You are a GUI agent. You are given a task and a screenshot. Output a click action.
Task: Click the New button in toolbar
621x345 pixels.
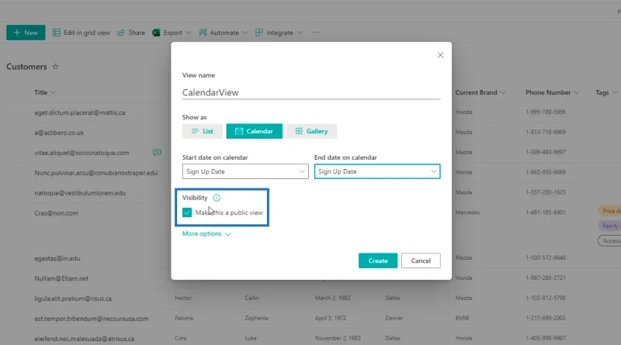pyautogui.click(x=26, y=33)
